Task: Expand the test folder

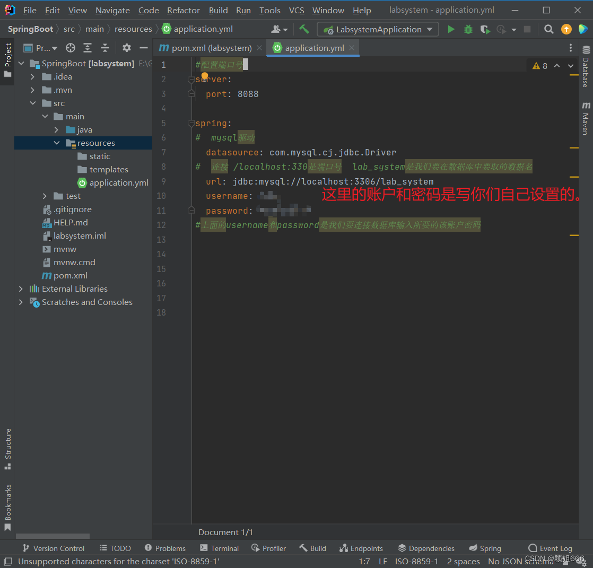Action: point(45,196)
